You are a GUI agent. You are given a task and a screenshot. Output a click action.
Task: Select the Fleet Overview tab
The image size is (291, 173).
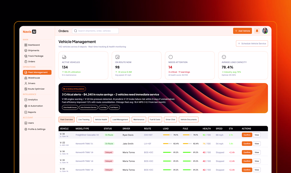point(66,119)
